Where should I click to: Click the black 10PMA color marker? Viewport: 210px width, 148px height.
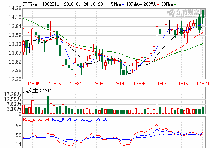pos(141,4)
